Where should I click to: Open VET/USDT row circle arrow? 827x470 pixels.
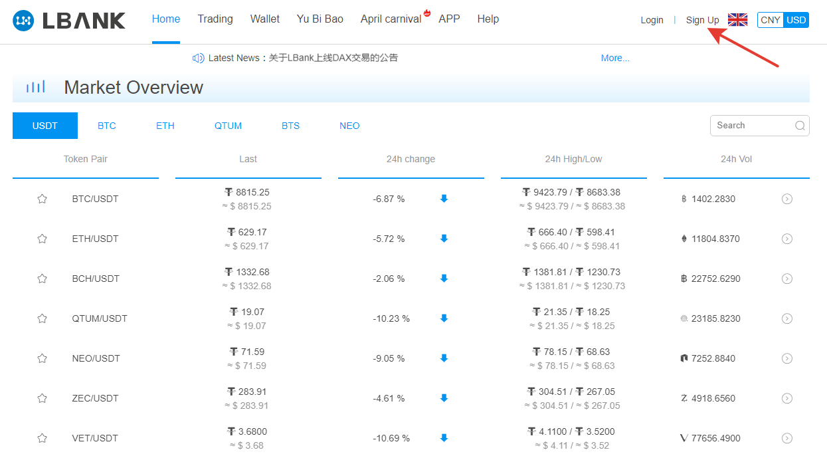(787, 438)
